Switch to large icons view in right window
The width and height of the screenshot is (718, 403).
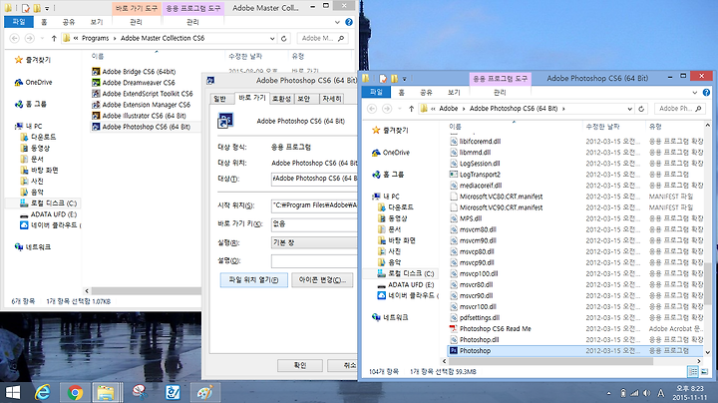704,371
